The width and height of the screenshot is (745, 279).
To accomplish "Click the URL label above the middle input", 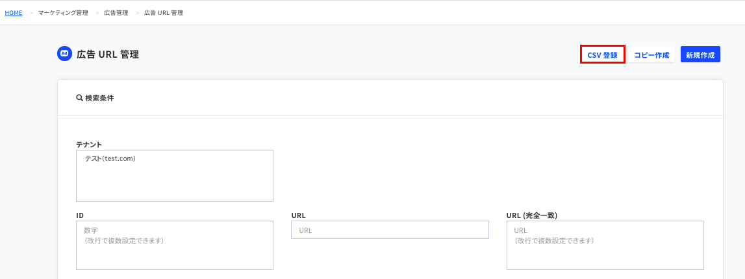I will point(298,215).
